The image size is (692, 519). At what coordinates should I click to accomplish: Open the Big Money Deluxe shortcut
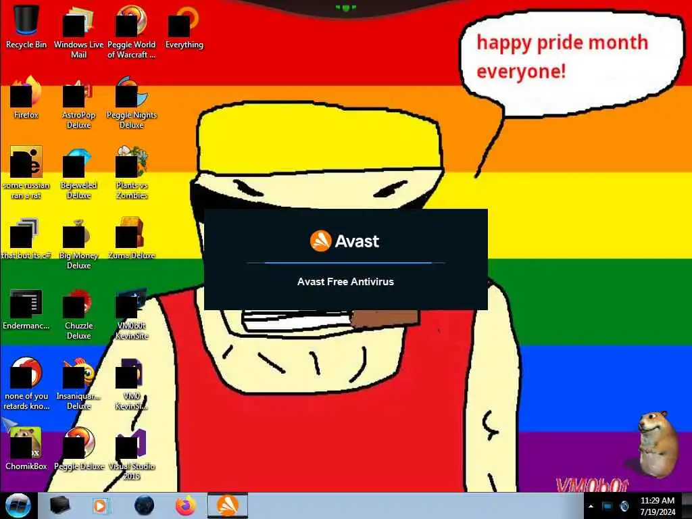78,243
